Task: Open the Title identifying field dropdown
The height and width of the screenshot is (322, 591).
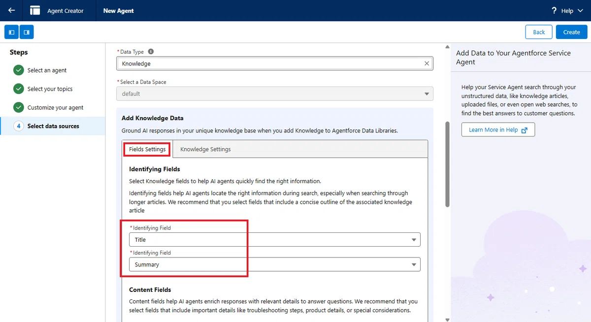Action: pos(275,239)
